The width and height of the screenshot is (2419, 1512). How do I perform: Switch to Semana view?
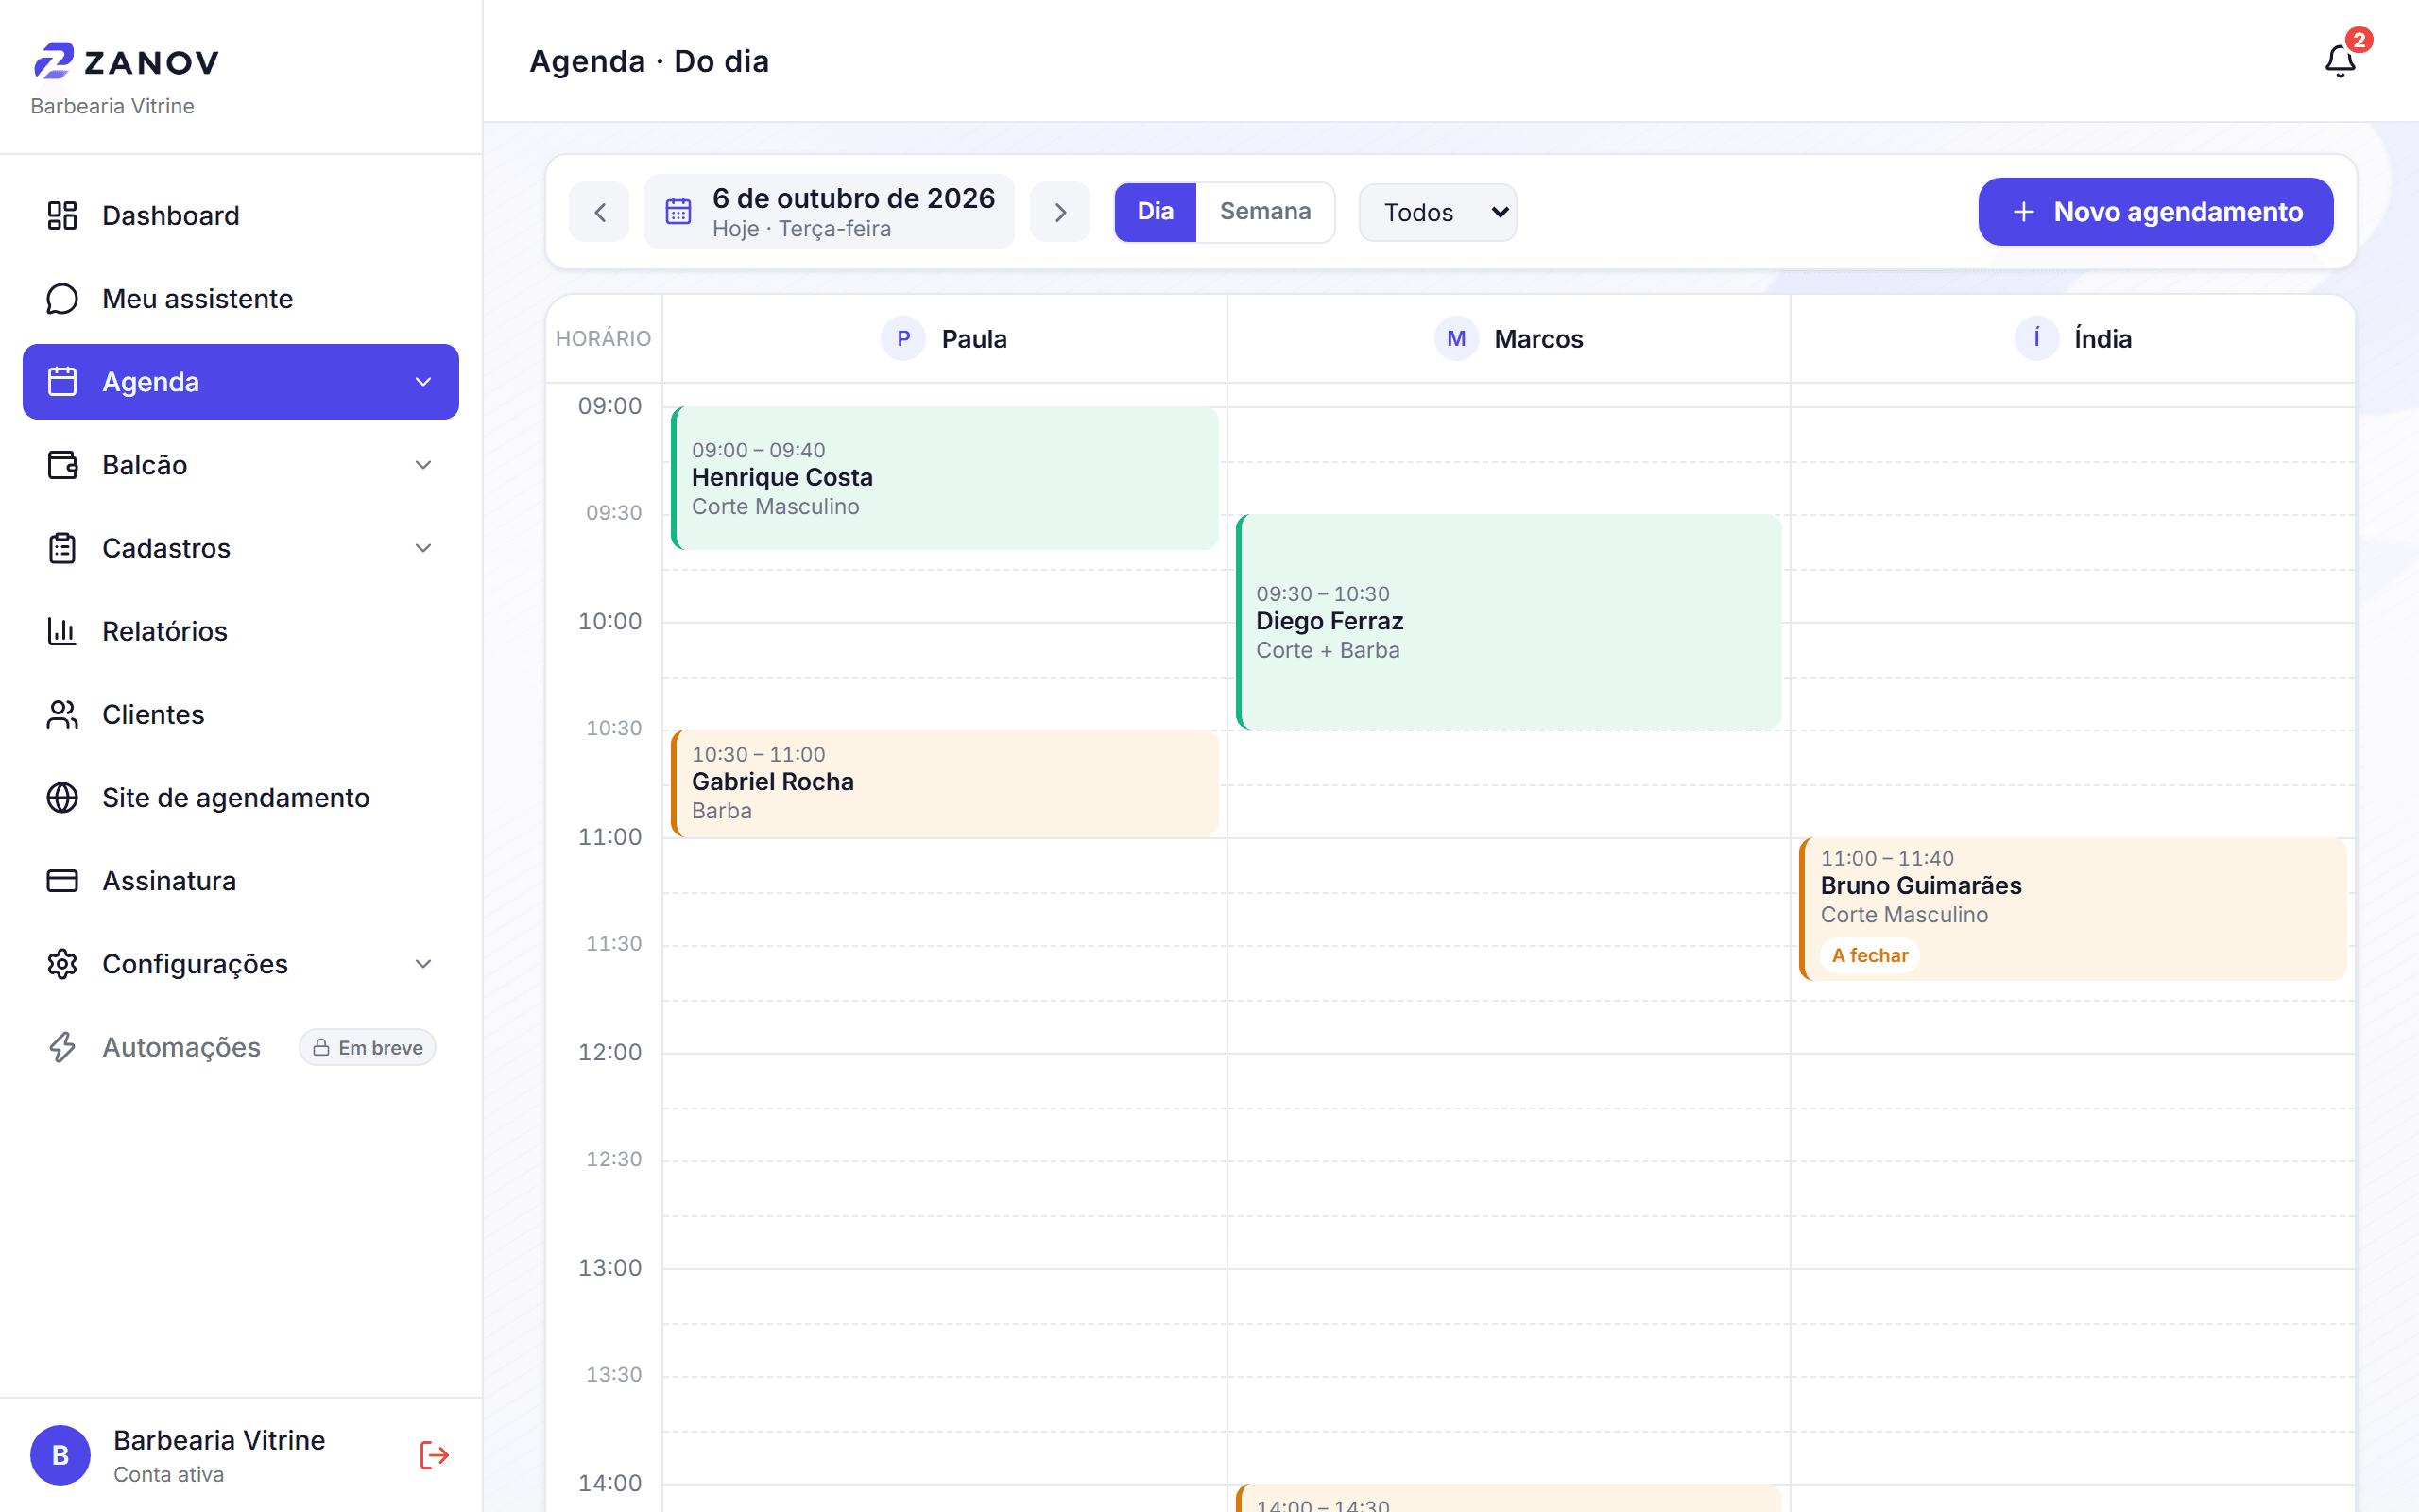tap(1264, 212)
